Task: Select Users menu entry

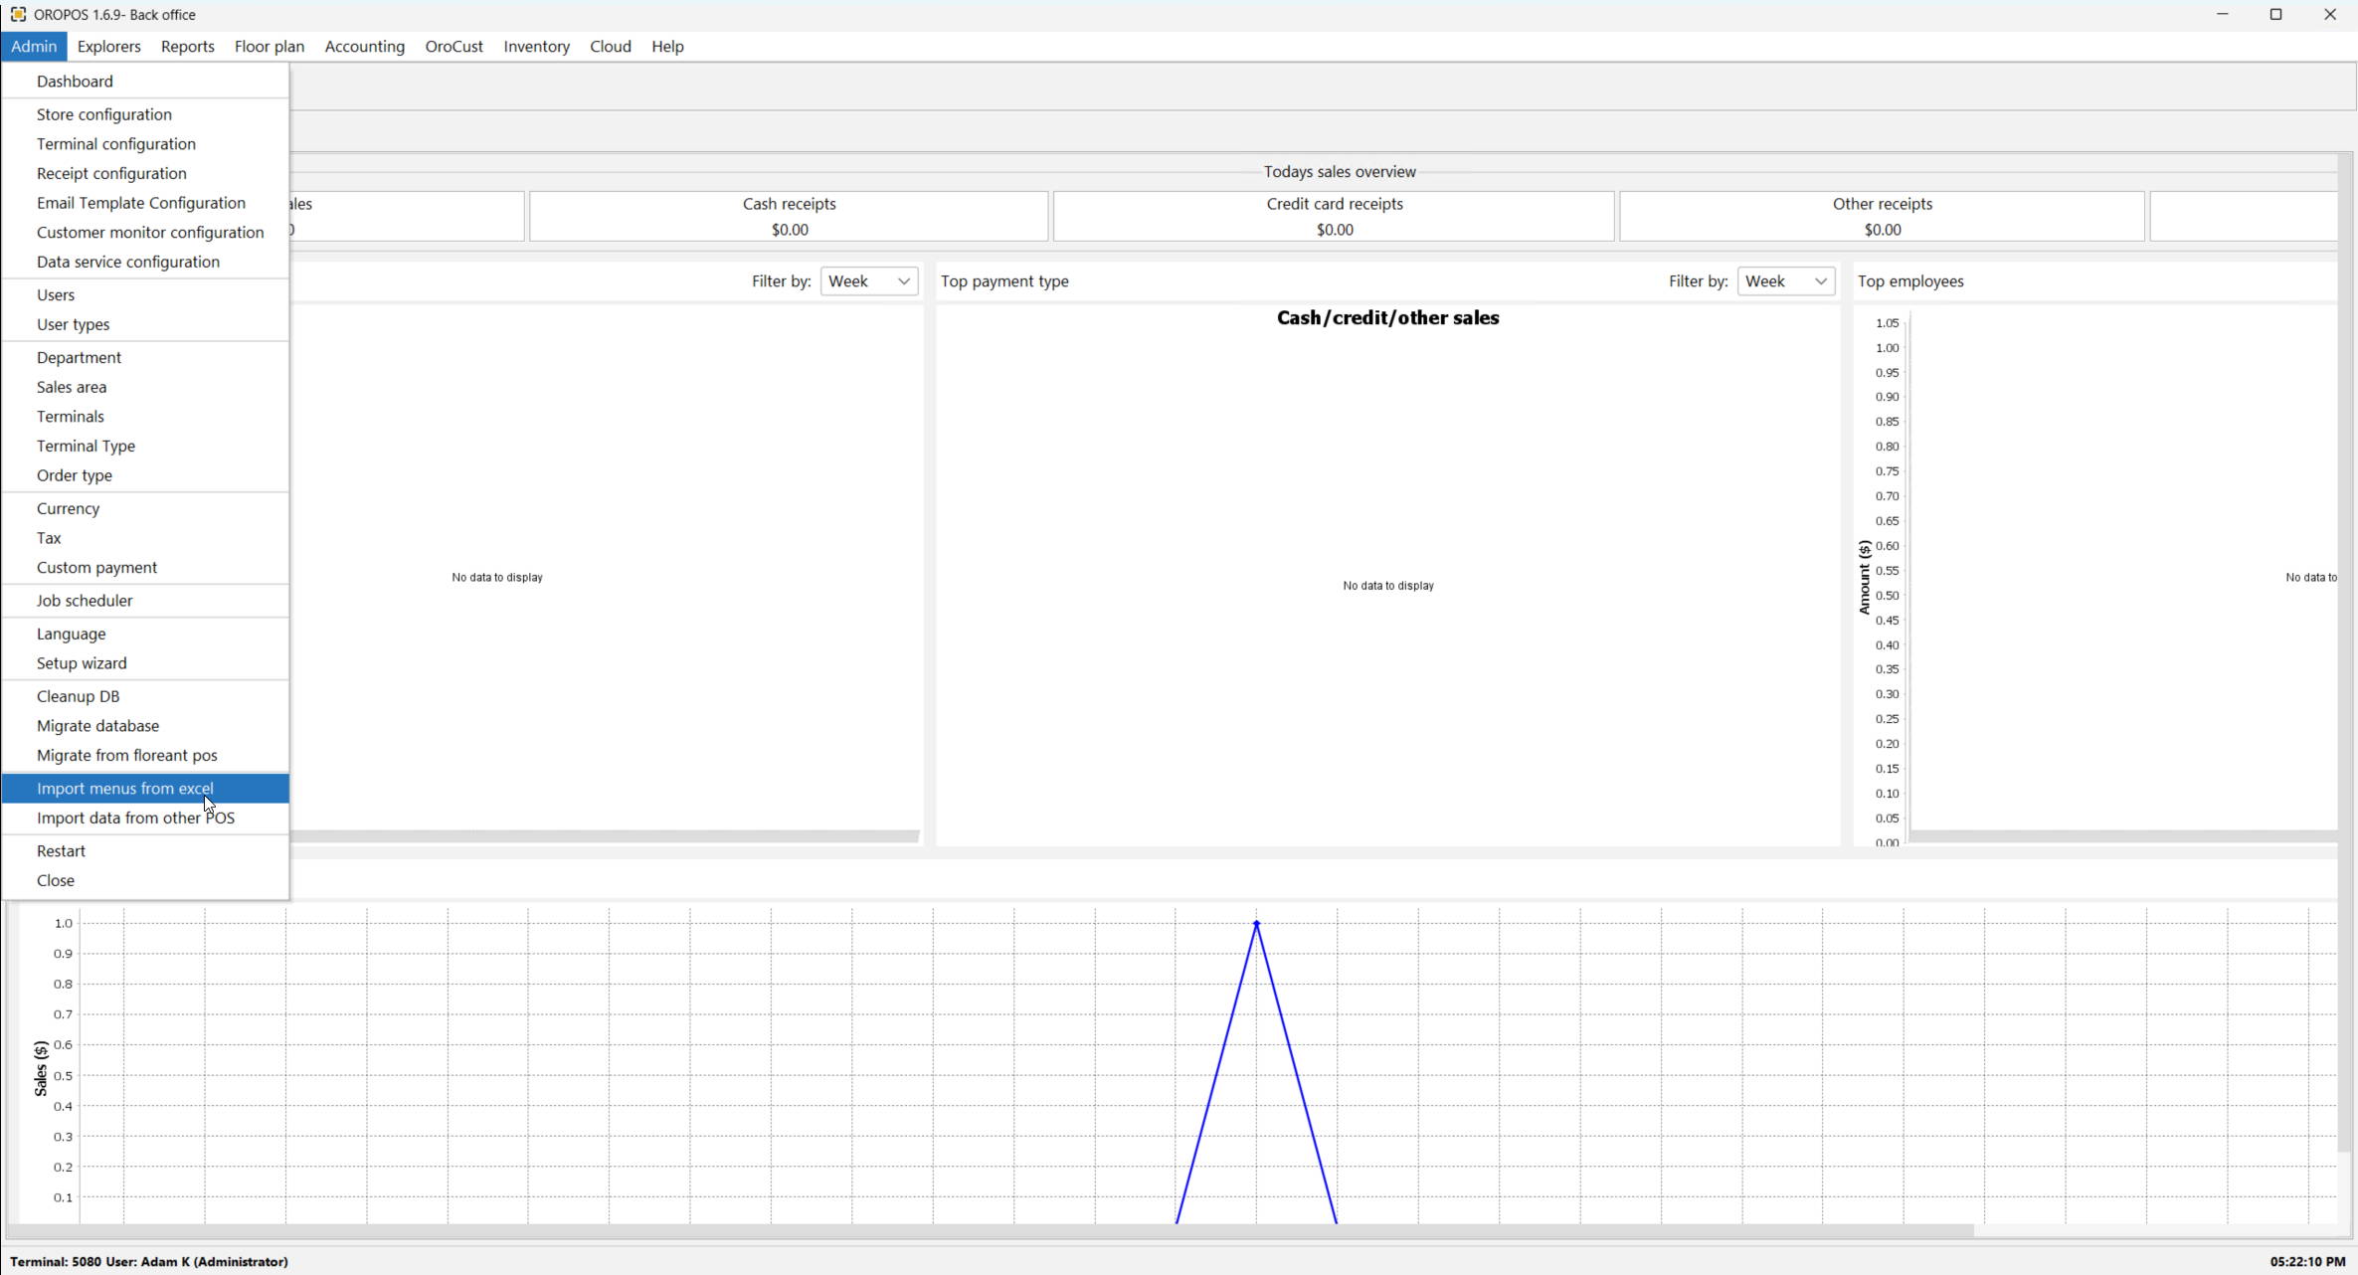Action: coord(145,295)
